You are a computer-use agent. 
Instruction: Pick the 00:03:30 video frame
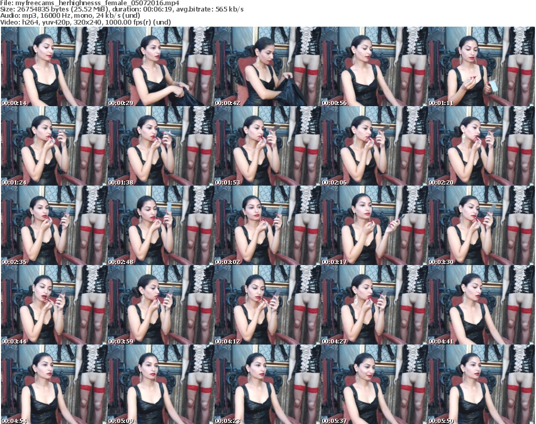click(x=481, y=226)
